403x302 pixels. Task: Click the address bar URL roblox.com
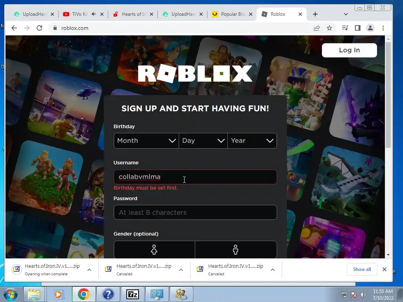[x=75, y=28]
